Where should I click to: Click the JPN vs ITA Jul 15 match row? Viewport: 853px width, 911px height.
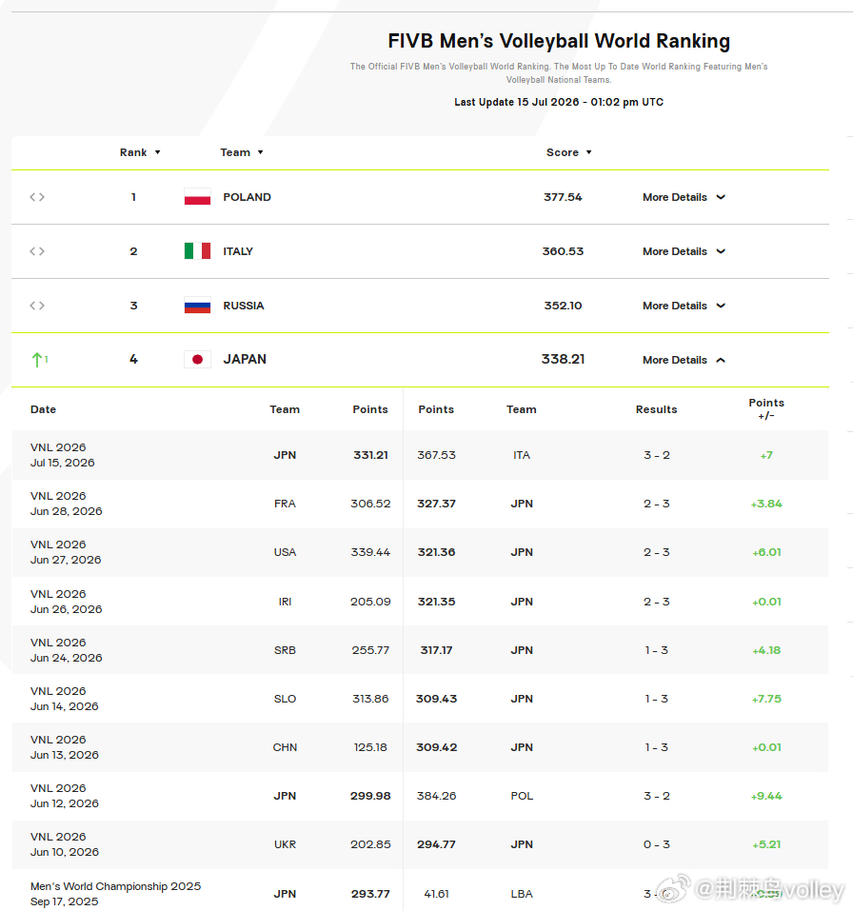pos(420,455)
